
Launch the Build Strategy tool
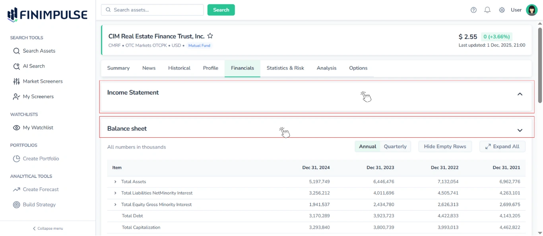coord(40,204)
